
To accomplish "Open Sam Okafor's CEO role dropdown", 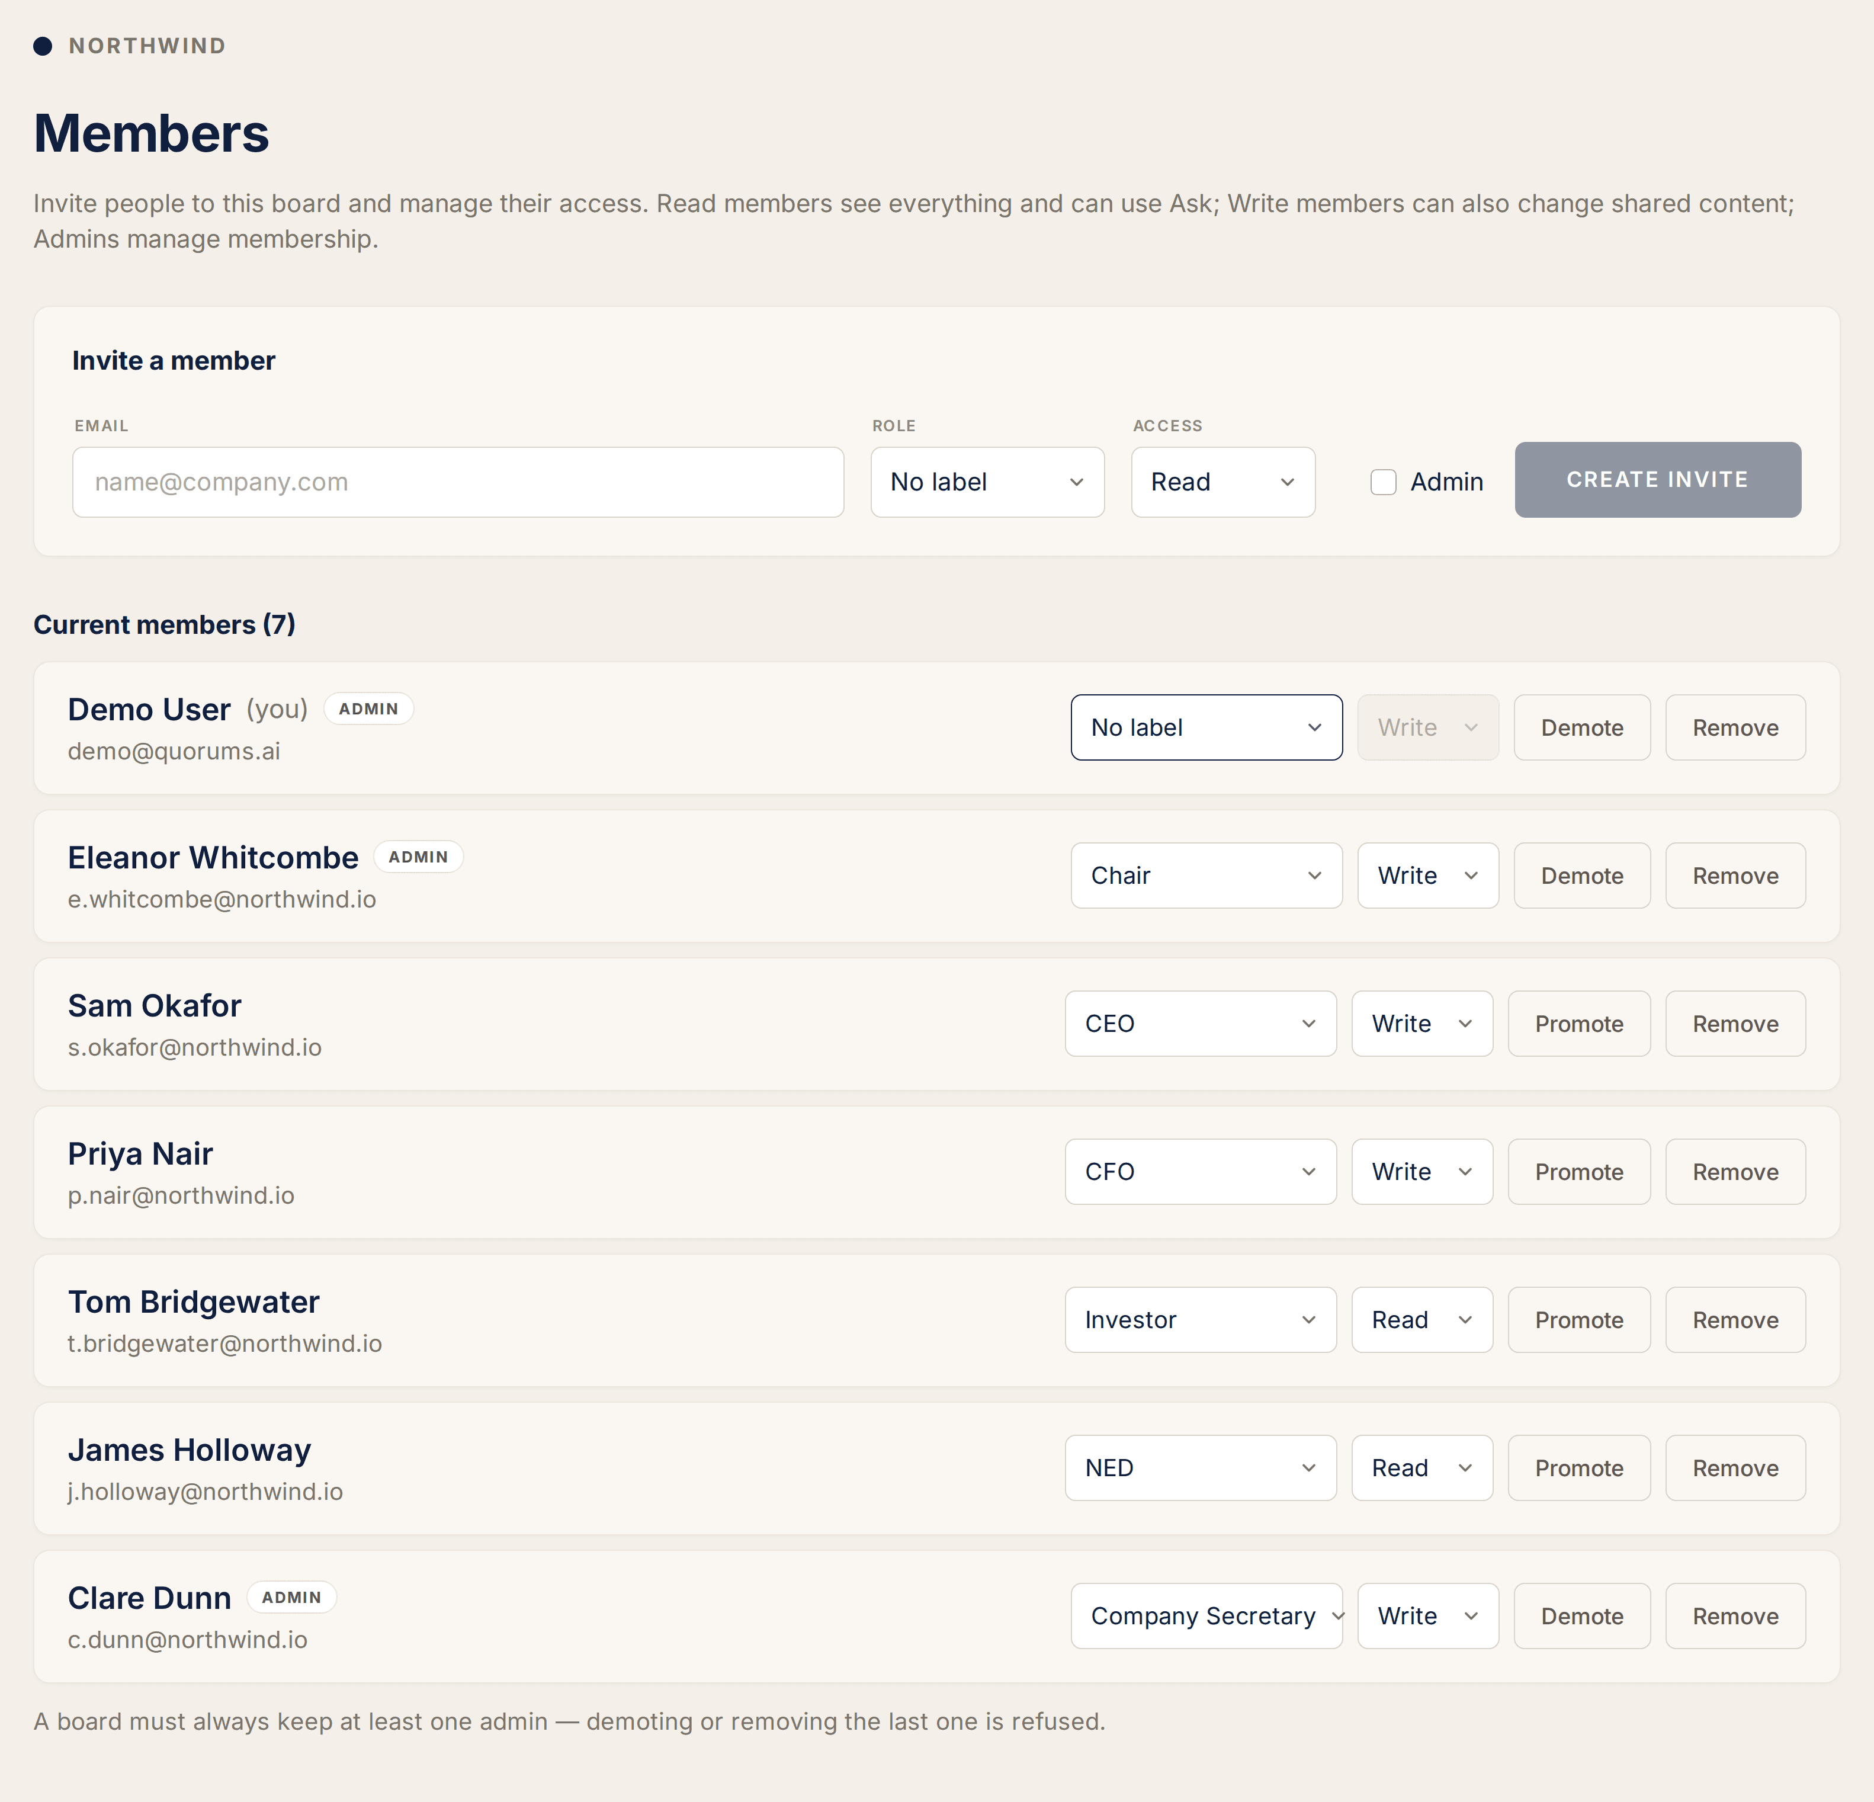I will [x=1201, y=1024].
